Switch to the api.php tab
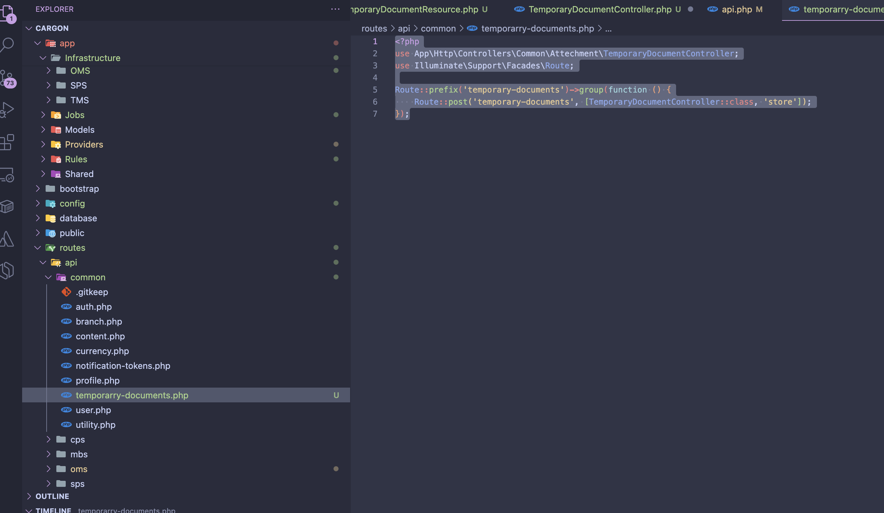The image size is (884, 513). pyautogui.click(x=736, y=9)
